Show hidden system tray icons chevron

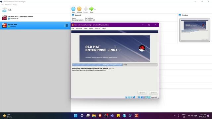(x=175, y=116)
